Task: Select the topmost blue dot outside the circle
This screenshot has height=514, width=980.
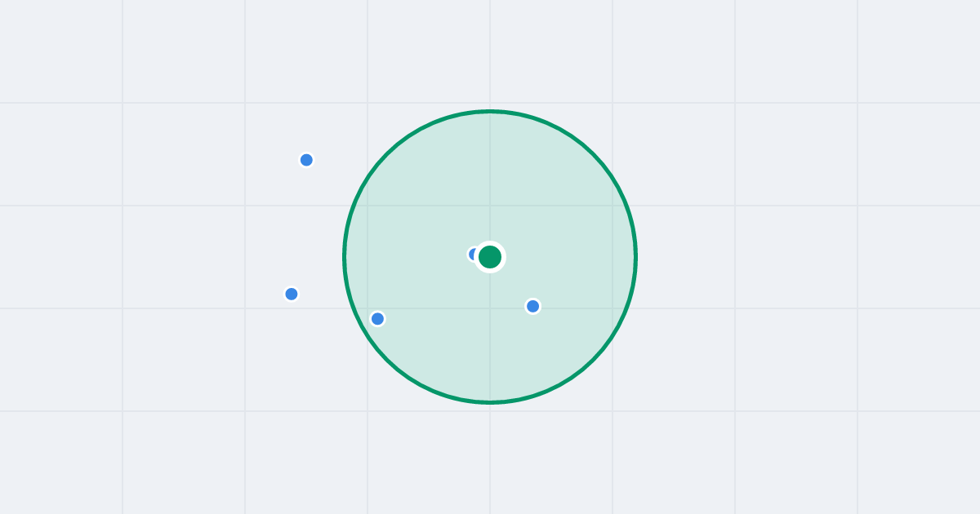Action: pos(306,160)
